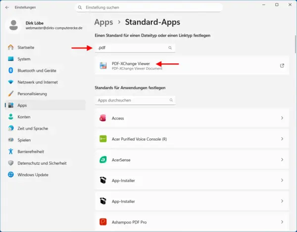Open AcerSense app defaults
Viewport: 297px width, 232px height.
[x=192, y=159]
